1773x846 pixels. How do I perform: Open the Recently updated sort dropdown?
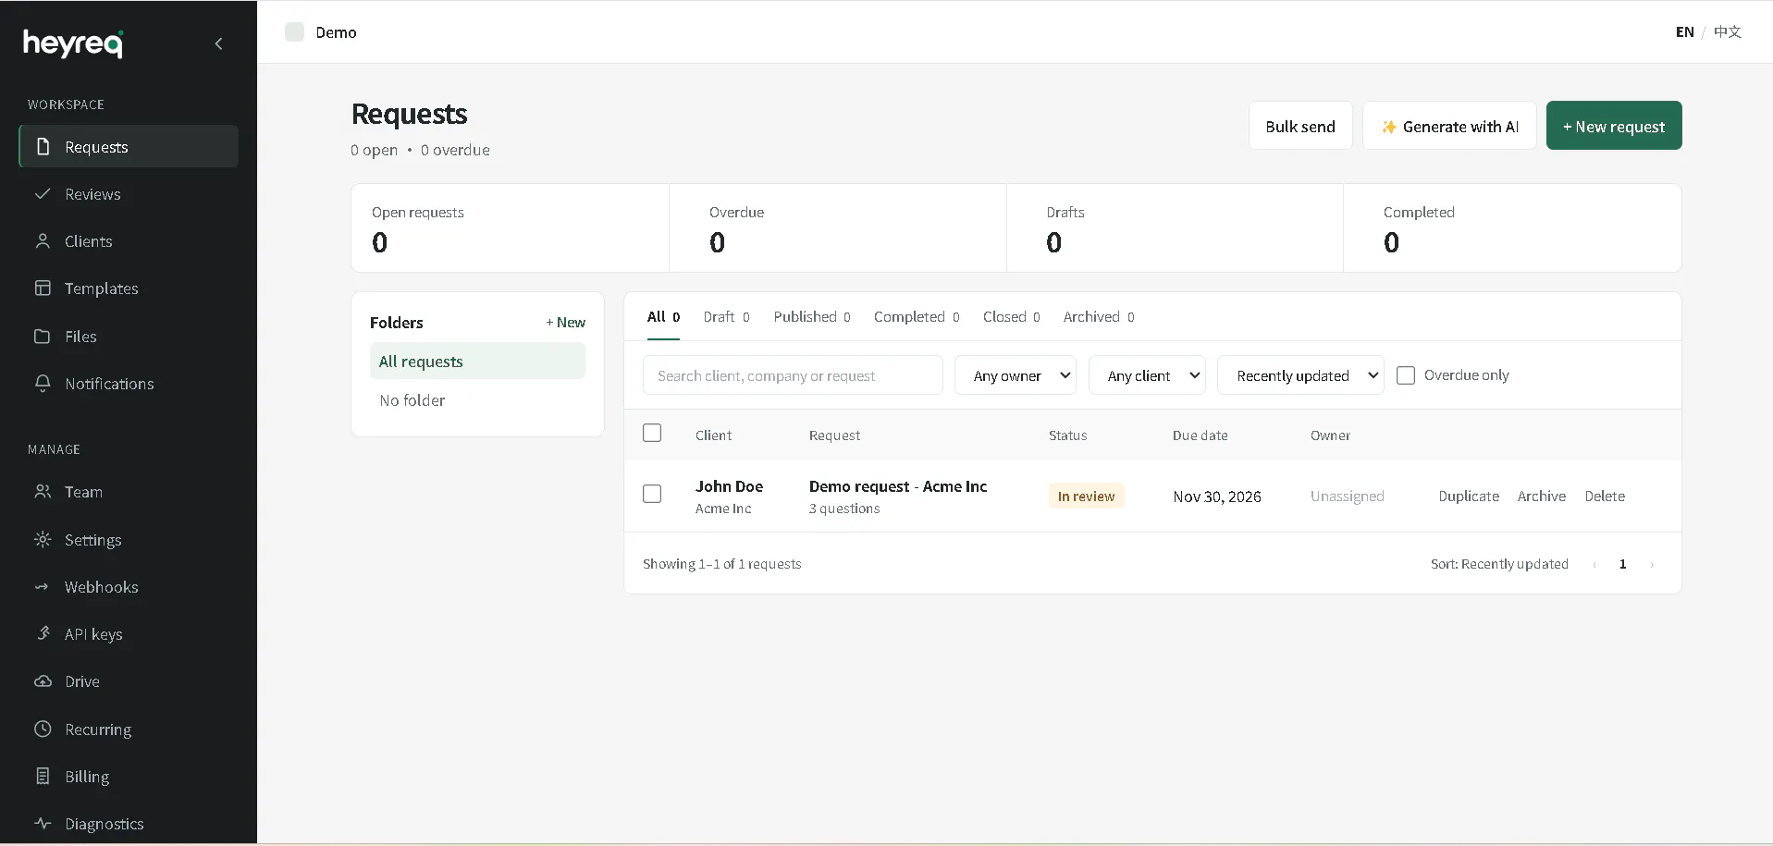(1300, 375)
